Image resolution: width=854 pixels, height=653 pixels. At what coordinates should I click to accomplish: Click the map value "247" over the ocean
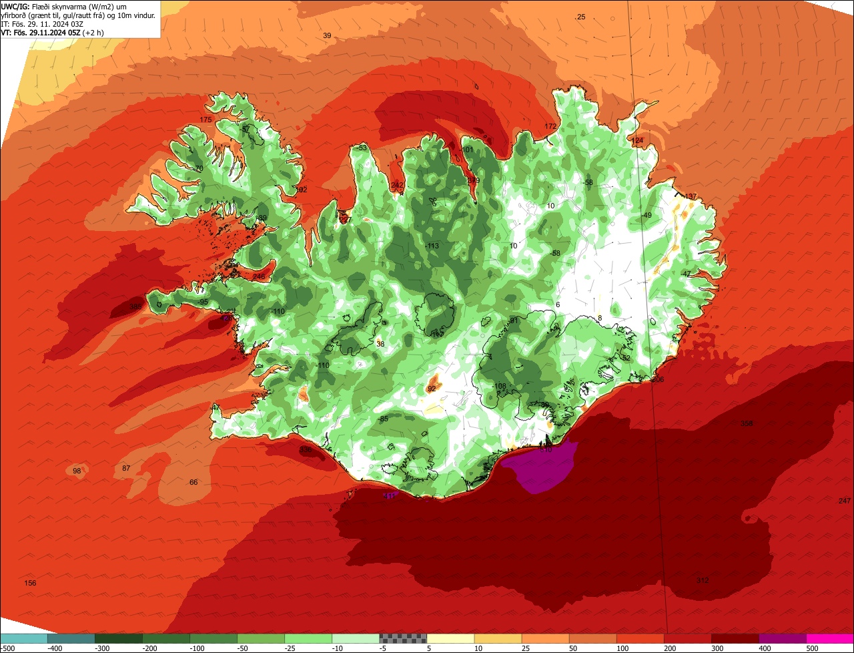click(845, 501)
